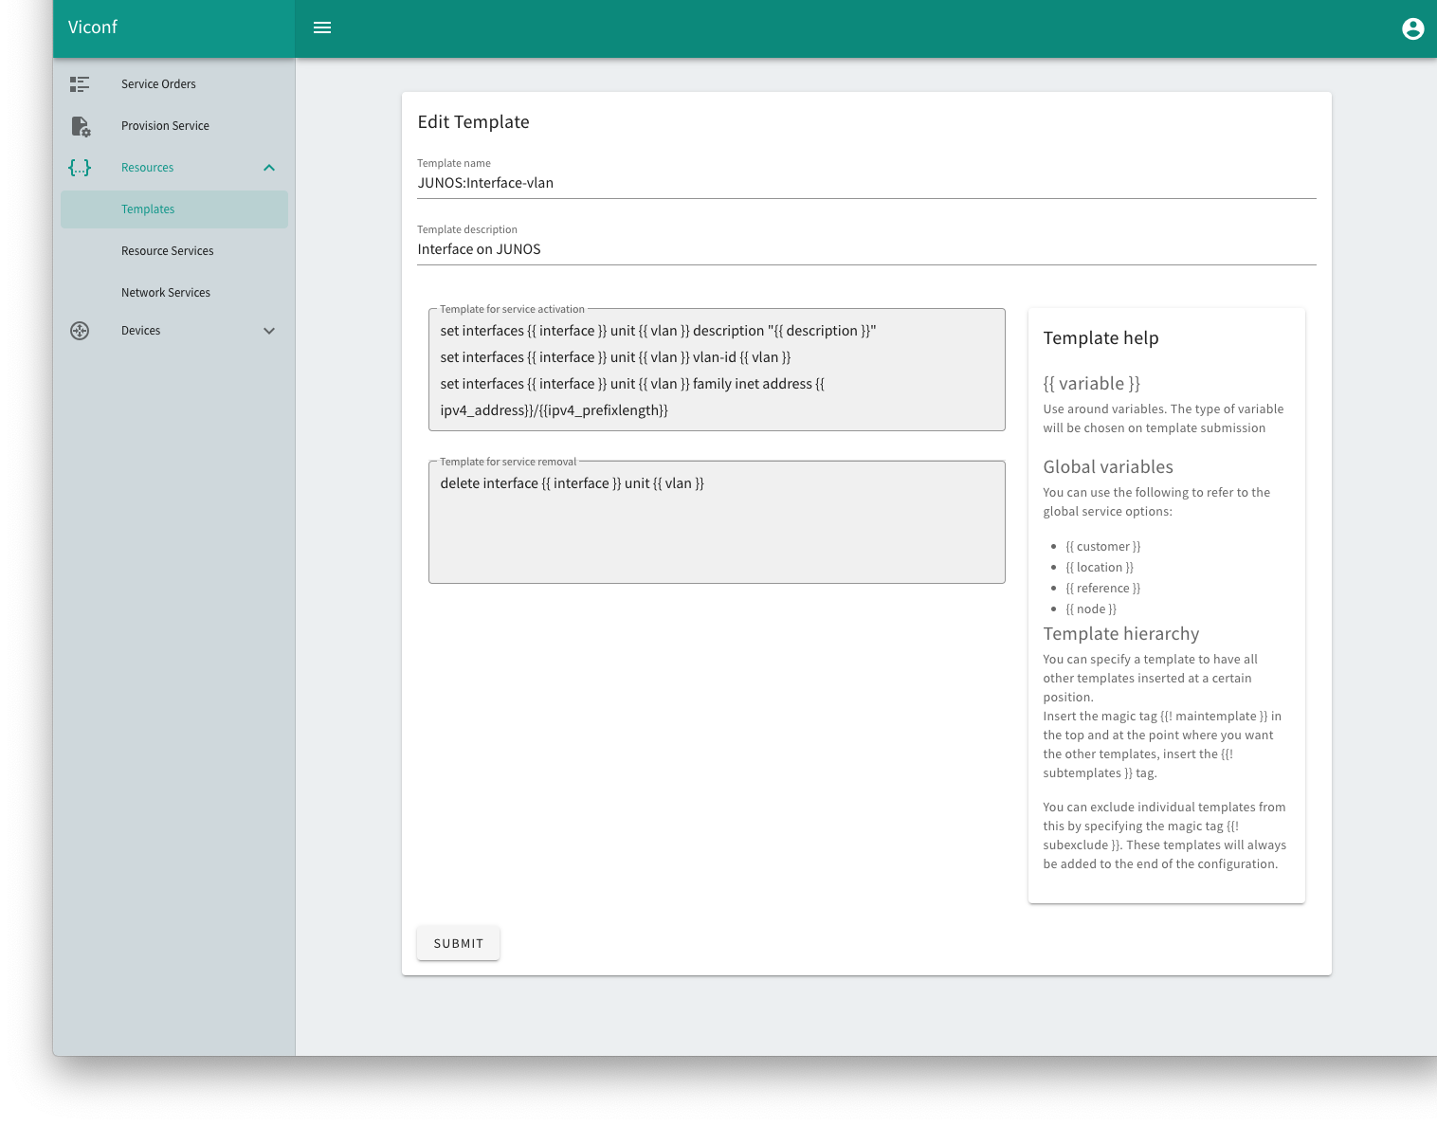Expand the Devices section chevron
This screenshot has height=1126, width=1437.
click(269, 331)
